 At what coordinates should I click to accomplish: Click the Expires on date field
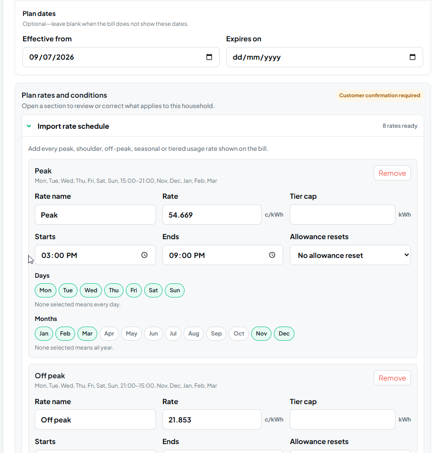325,57
